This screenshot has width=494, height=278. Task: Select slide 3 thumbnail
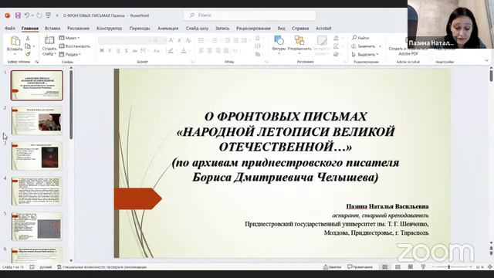(x=36, y=156)
